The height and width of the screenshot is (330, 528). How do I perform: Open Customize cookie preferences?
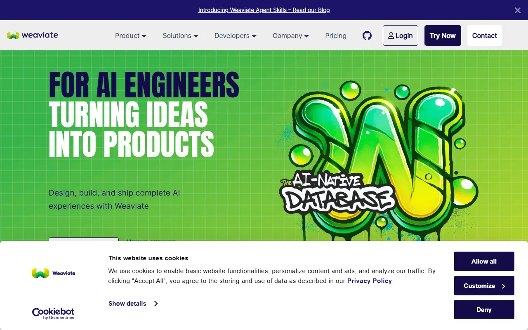(x=484, y=286)
